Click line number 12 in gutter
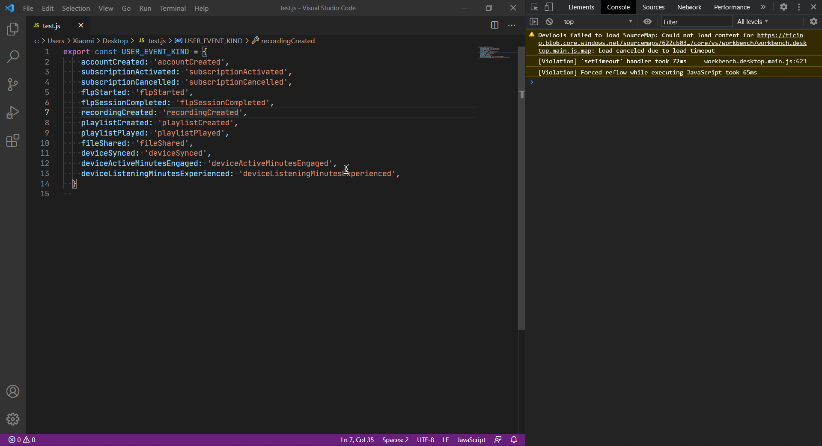The image size is (822, 446). pyautogui.click(x=45, y=163)
